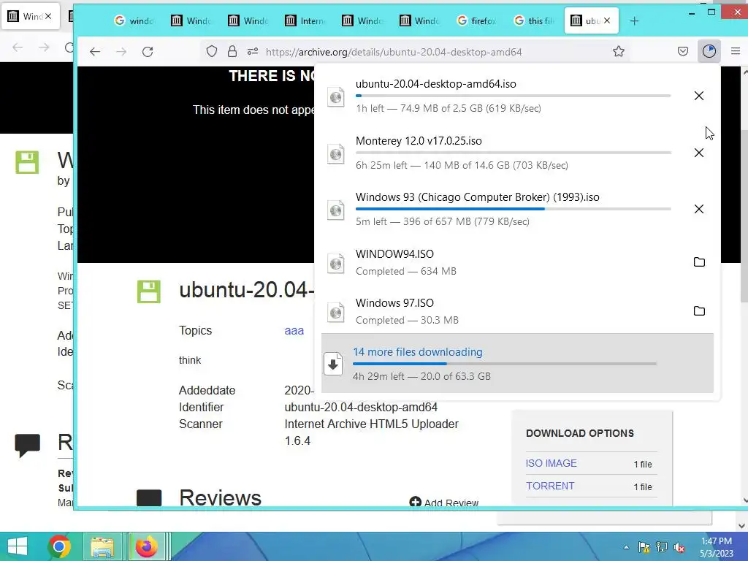This screenshot has height=561, width=748.
Task: Select the ubuntu-20.04-desktop-amd64.iso file icon
Action: pyautogui.click(x=336, y=97)
